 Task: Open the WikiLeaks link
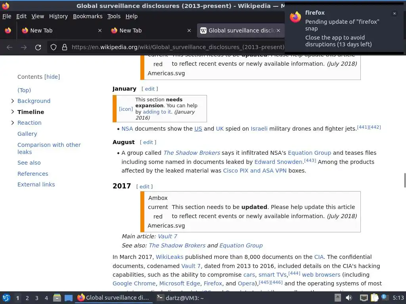pos(169,257)
